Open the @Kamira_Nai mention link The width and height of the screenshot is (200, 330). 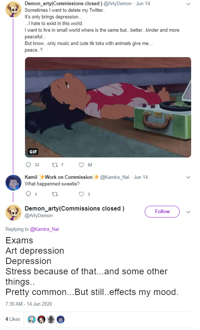44,229
